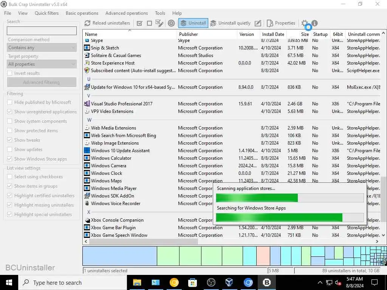Click the Solitaire & Casual Games icon

click(87, 56)
